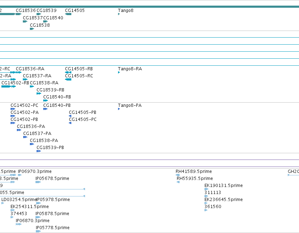Select EST IP05978.5prime label
Viewport: 299px width, 233px height.
point(53,200)
